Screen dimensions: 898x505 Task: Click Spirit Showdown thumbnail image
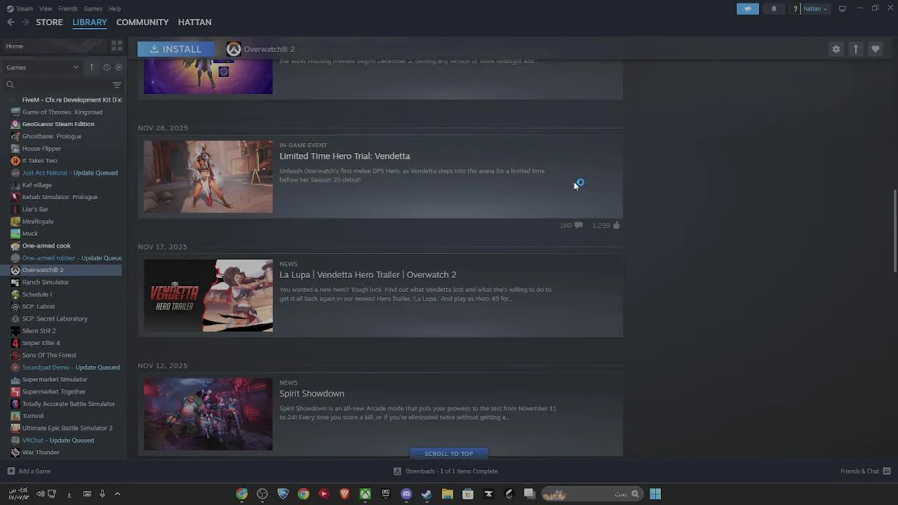(208, 414)
